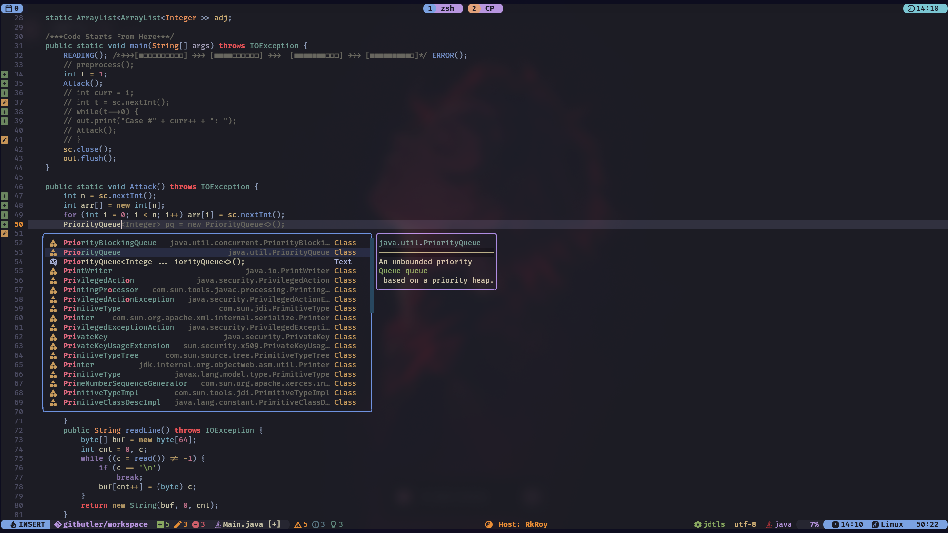Click the git modified sign on line 37
Screen dimensions: 948x533
point(4,102)
